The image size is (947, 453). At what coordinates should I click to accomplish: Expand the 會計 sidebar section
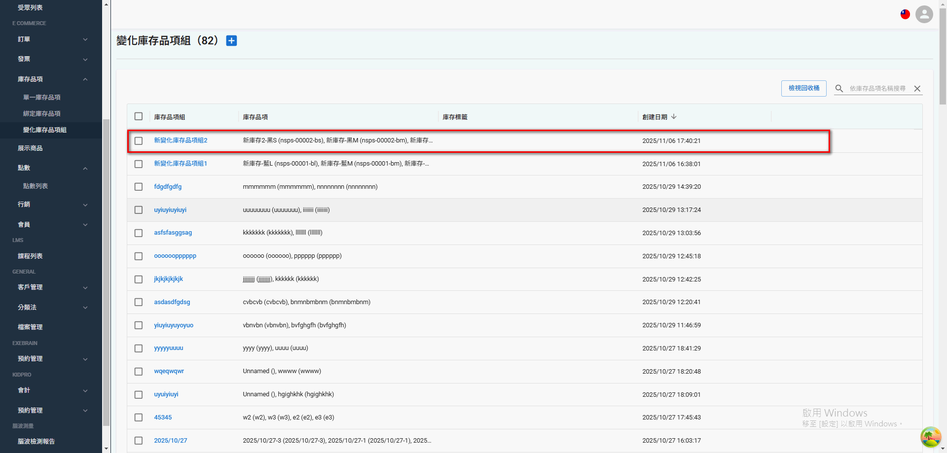tap(51, 390)
